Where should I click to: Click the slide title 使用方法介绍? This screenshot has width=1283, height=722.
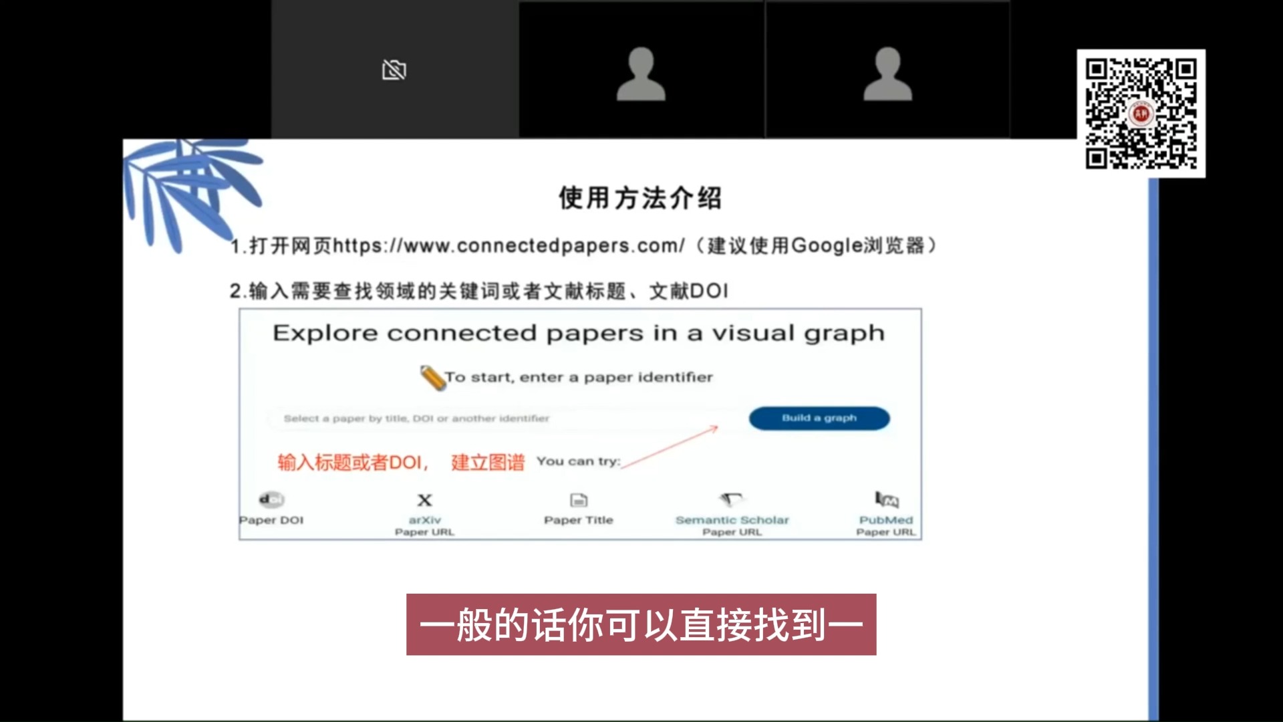click(640, 198)
